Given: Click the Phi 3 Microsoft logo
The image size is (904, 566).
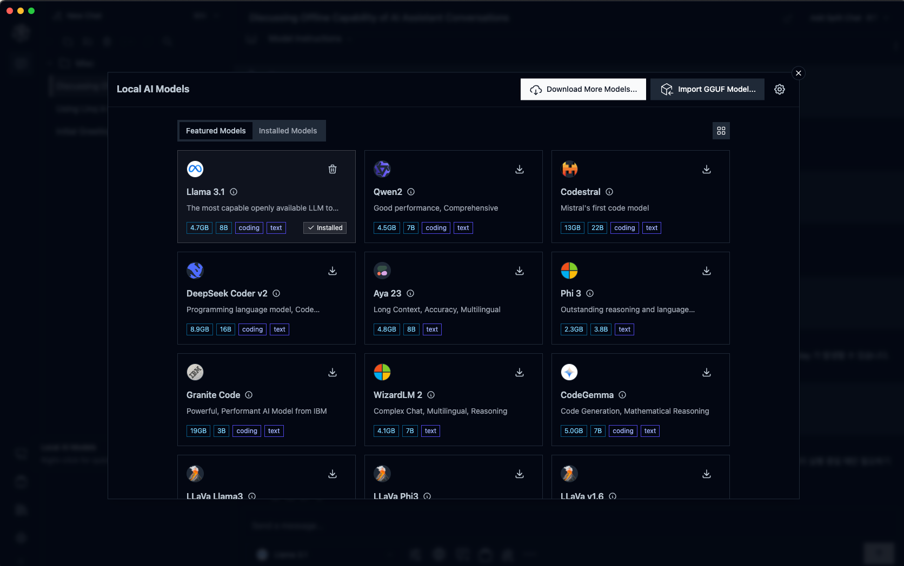Looking at the screenshot, I should tap(569, 271).
